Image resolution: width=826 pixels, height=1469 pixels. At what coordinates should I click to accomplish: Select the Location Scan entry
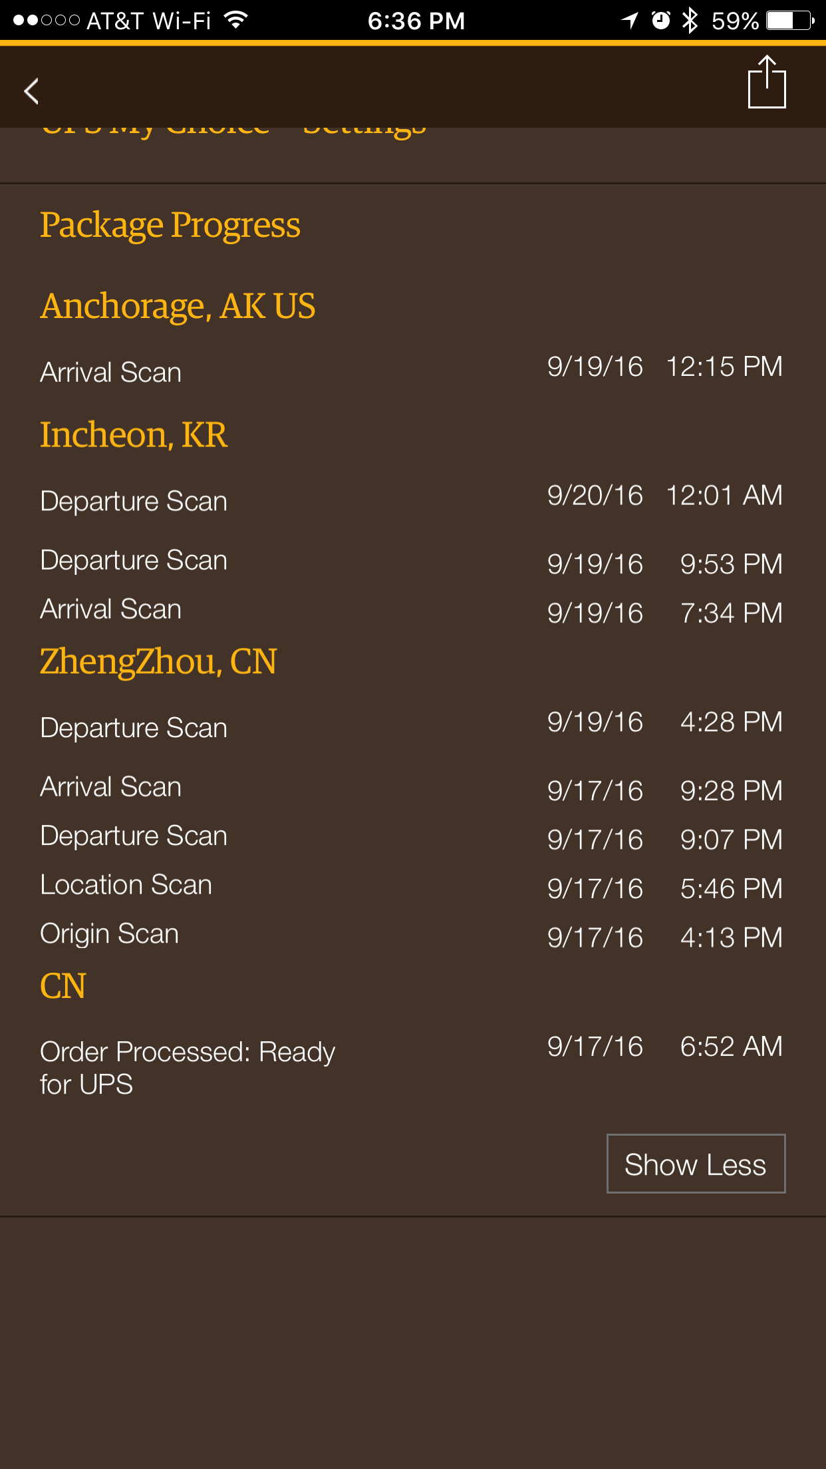pyautogui.click(x=412, y=886)
